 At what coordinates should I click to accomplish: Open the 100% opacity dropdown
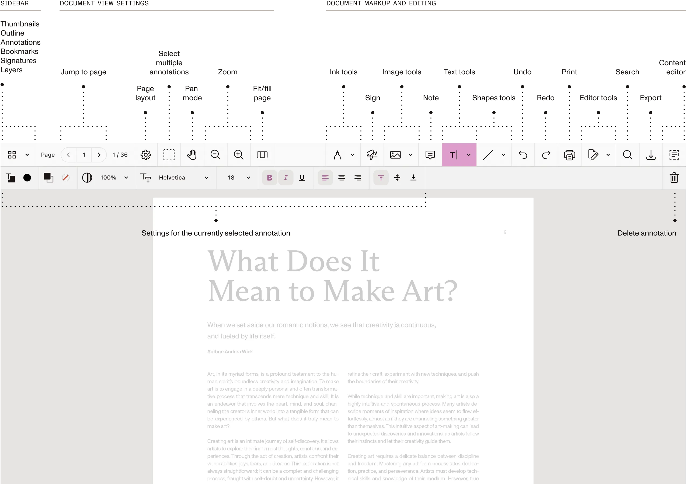[114, 178]
